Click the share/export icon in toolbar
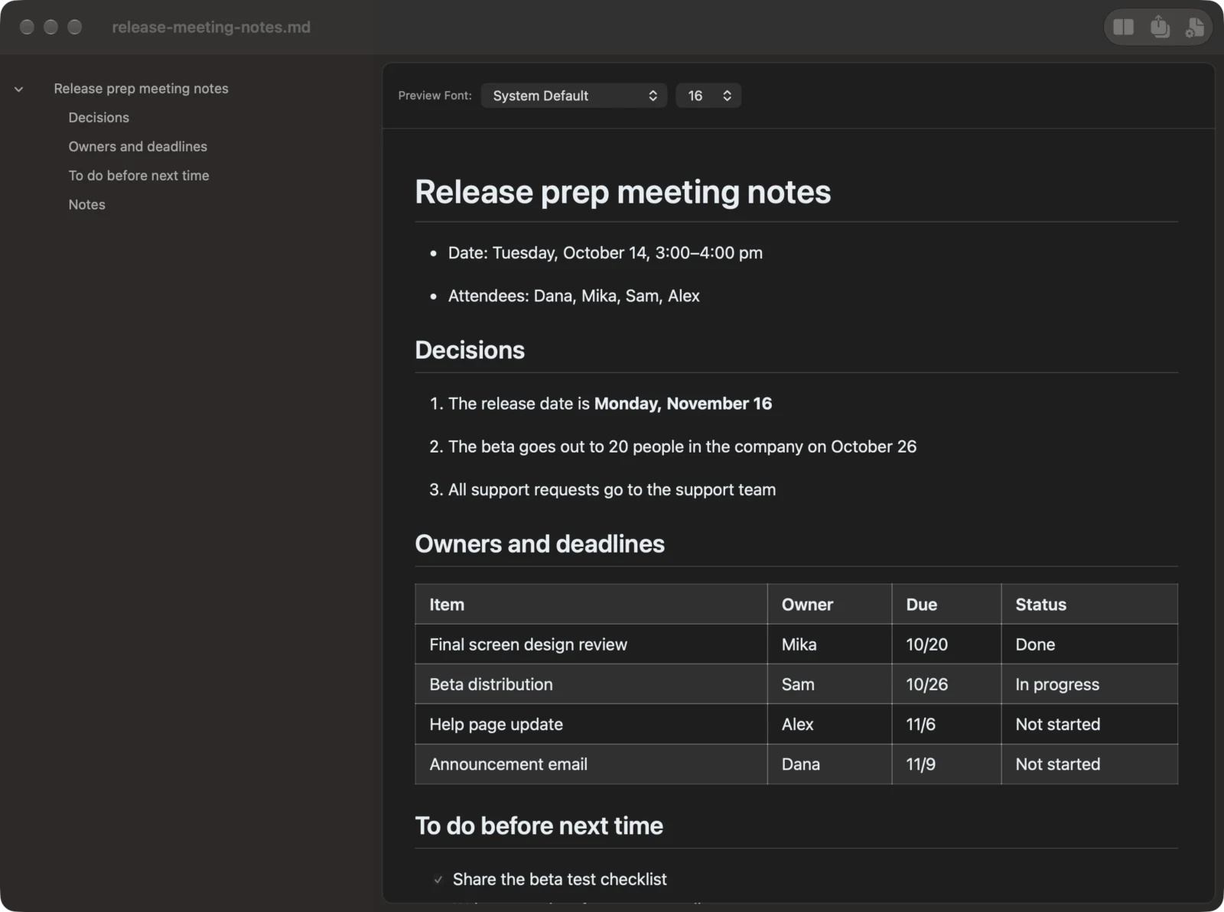Viewport: 1224px width, 912px height. pyautogui.click(x=1160, y=28)
